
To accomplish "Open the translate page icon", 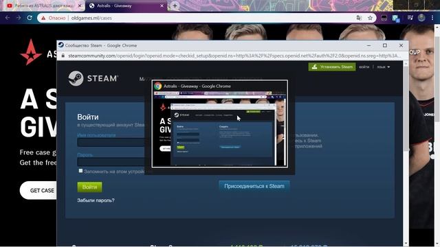I will pos(359,18).
